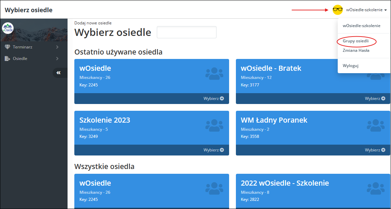Click residents icon on WM Ładny Poranek card
This screenshot has height=209, width=391.
coord(375,125)
